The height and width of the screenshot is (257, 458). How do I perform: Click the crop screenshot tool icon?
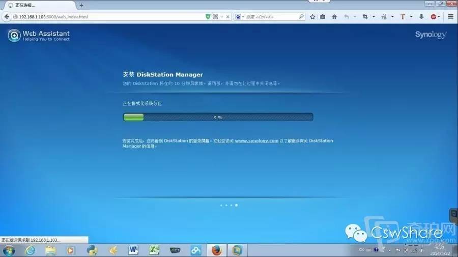click(365, 17)
